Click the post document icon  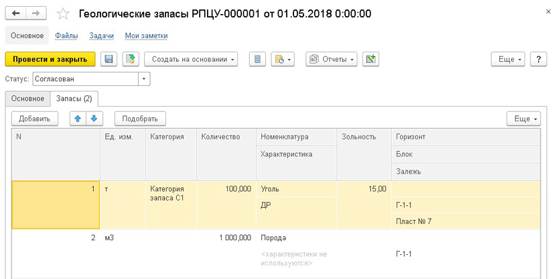click(130, 59)
